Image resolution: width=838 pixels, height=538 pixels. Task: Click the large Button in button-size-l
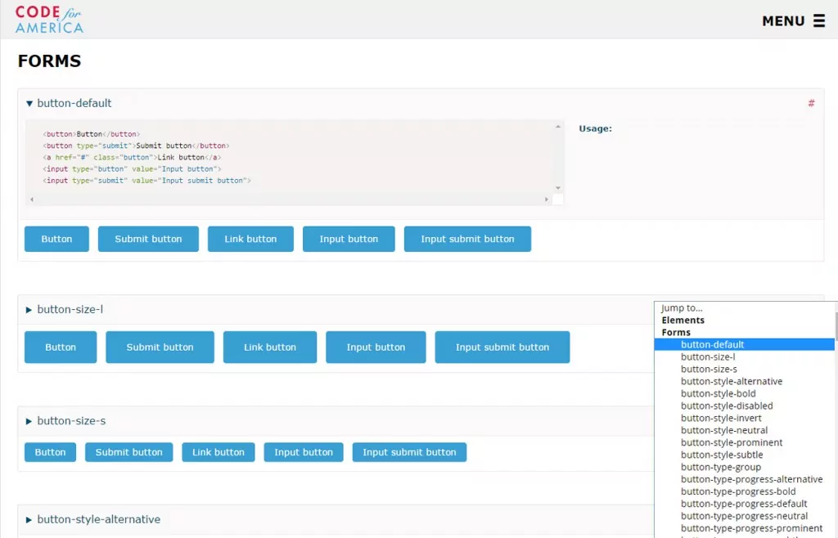(61, 347)
